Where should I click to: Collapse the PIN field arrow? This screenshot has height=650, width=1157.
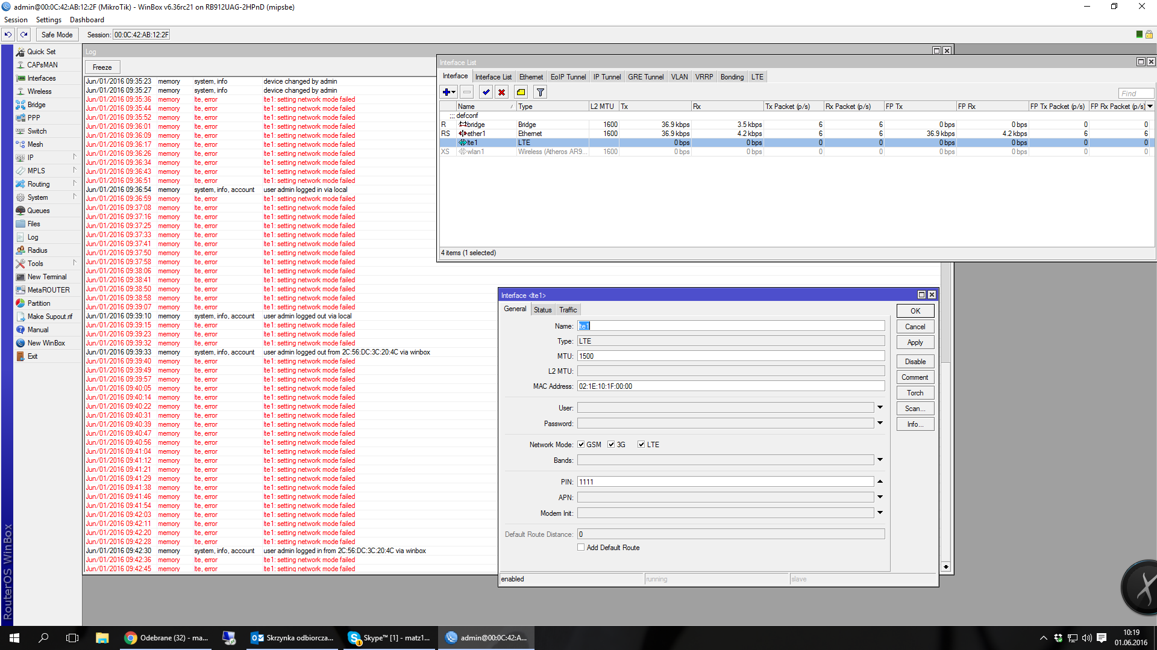(x=880, y=482)
